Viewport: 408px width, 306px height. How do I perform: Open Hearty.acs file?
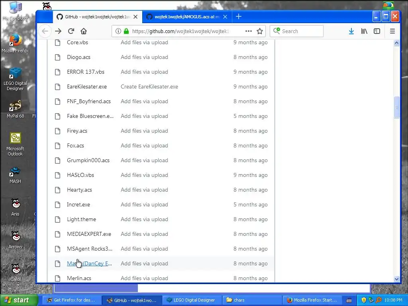tap(79, 190)
